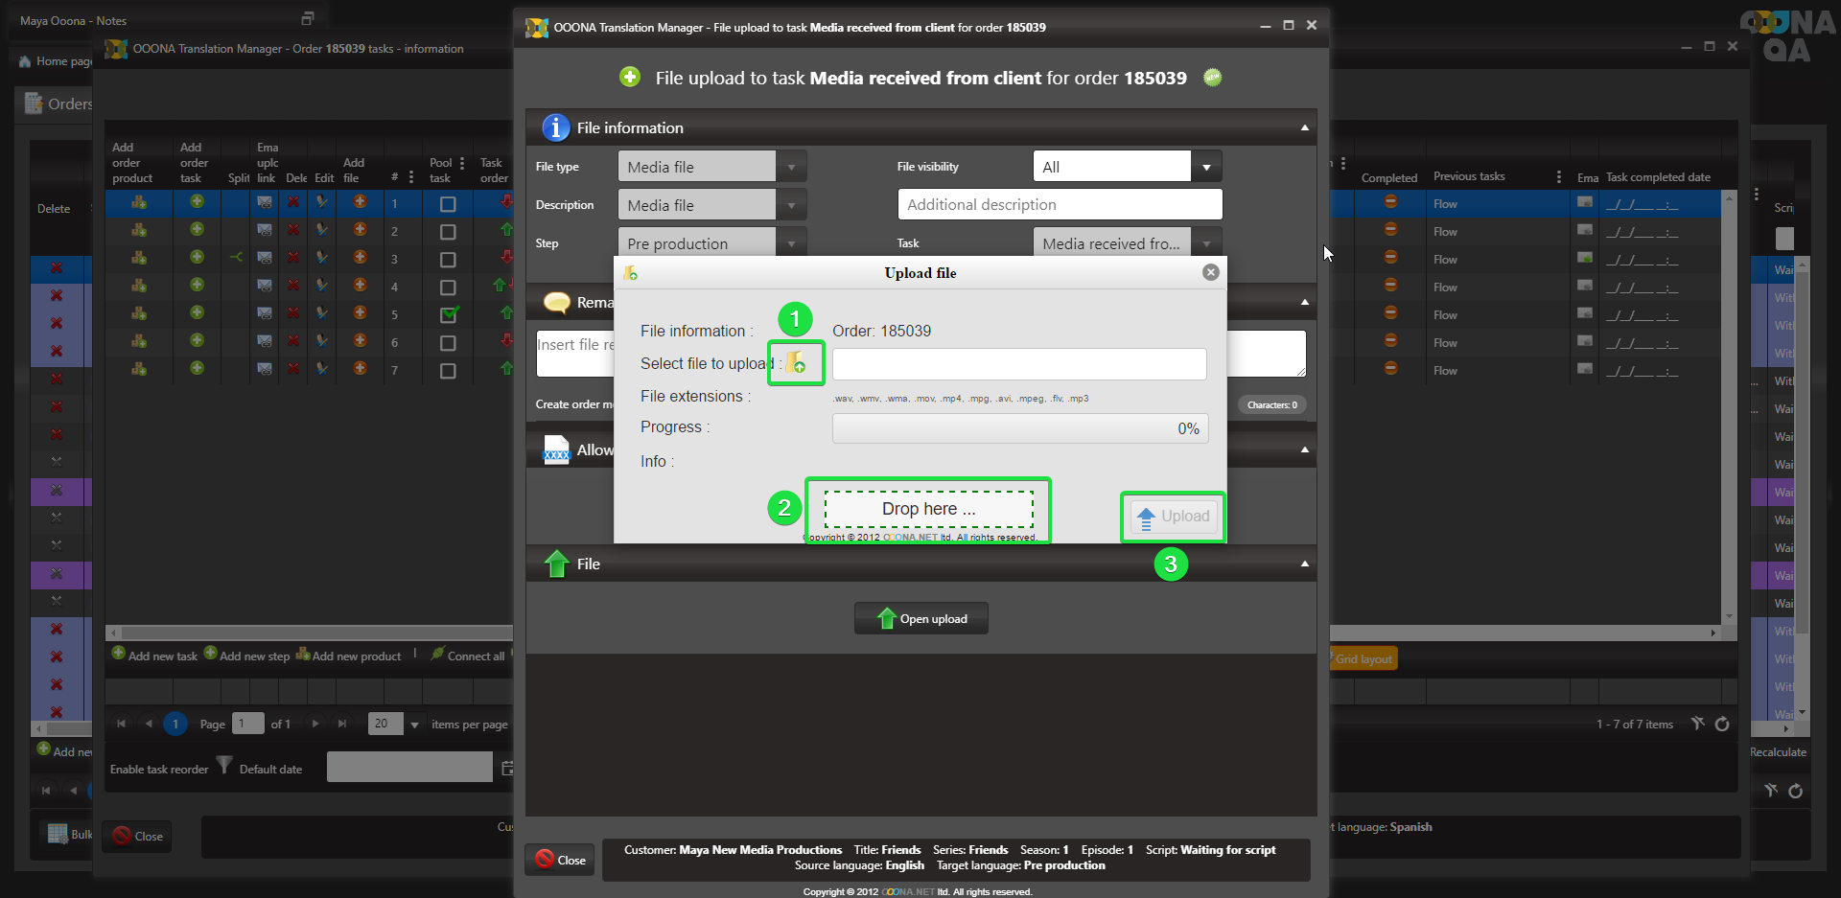Image resolution: width=1841 pixels, height=898 pixels.
Task: Click the Open upload button
Action: [920, 619]
